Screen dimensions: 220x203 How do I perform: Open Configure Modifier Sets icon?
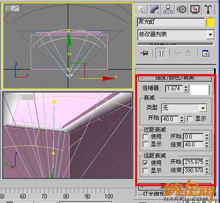pyautogui.click(x=206, y=53)
